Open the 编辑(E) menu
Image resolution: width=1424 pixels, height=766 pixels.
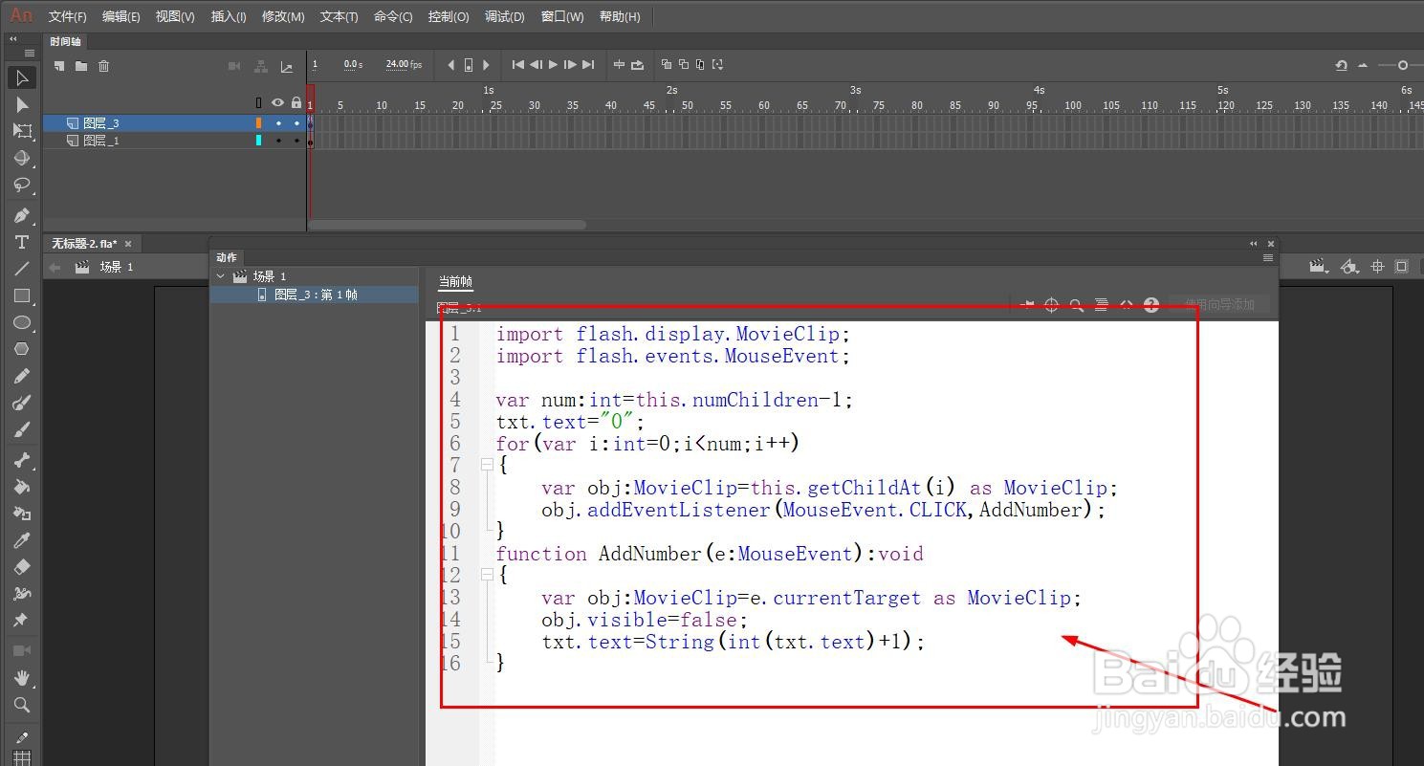tap(120, 16)
